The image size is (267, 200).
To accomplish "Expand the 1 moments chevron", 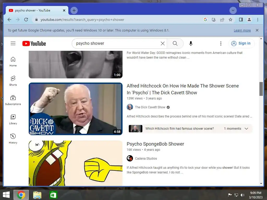I will pos(246,129).
